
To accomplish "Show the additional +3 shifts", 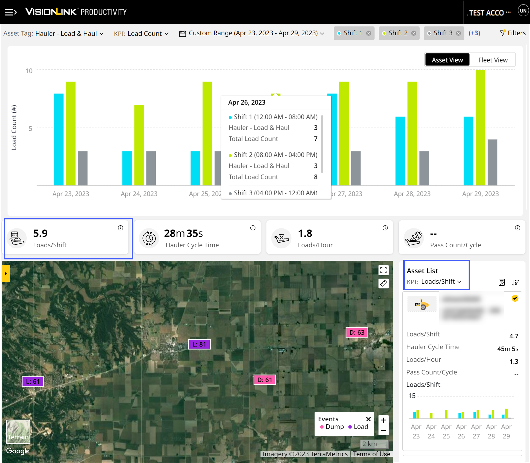I will click(x=474, y=33).
